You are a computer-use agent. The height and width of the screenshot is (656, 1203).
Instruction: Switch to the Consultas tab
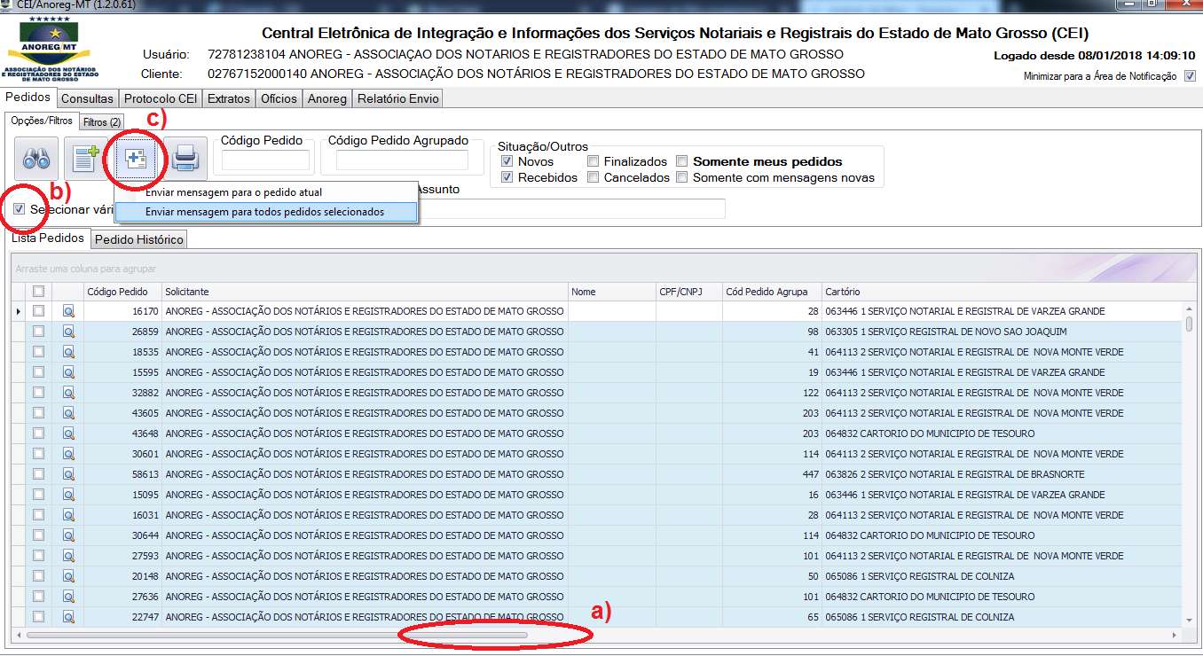click(87, 98)
